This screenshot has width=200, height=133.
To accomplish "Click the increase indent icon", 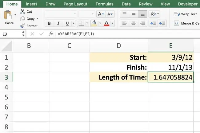I will pyautogui.click(x=162, y=23).
